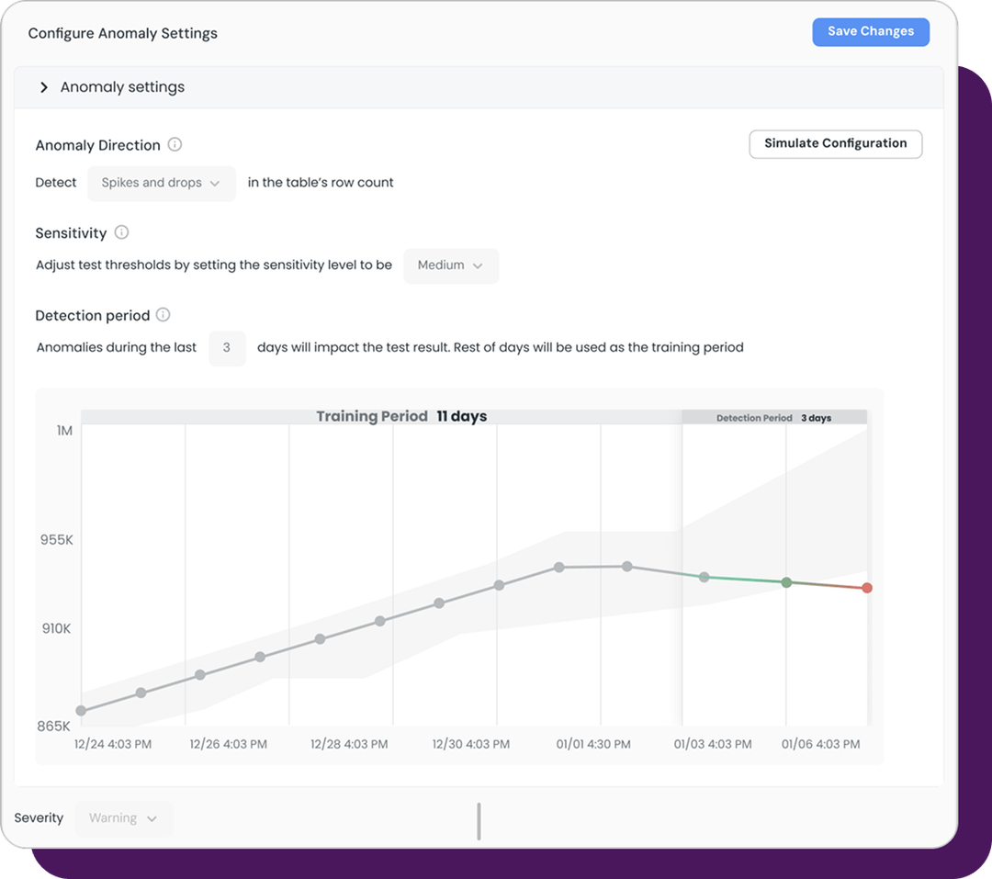
Task: Select the red anomaly point on the chart
Action: click(x=867, y=588)
